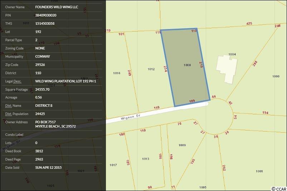
Task: Click the 194 boundary dimension label
Action: pyautogui.click(x=265, y=113)
